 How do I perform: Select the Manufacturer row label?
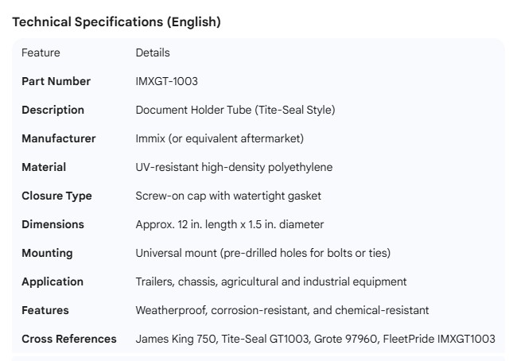pyautogui.click(x=58, y=138)
